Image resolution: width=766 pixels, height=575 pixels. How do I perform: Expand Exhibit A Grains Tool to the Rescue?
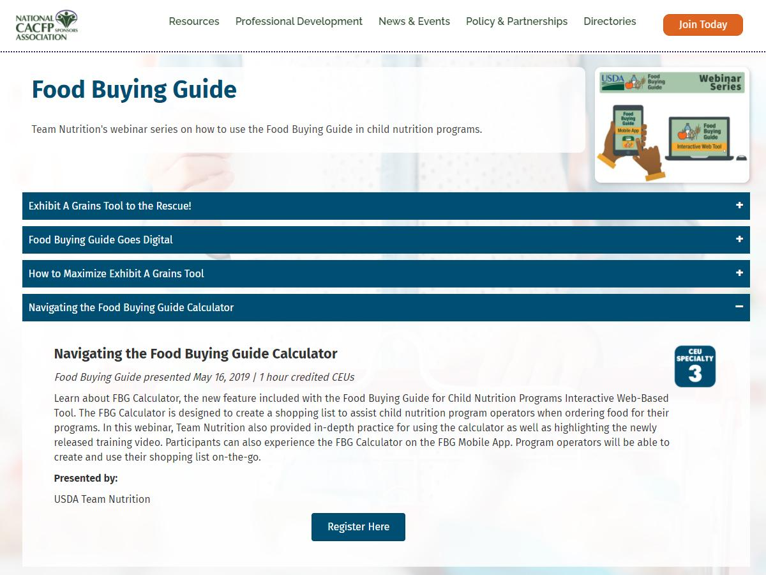[x=386, y=206]
